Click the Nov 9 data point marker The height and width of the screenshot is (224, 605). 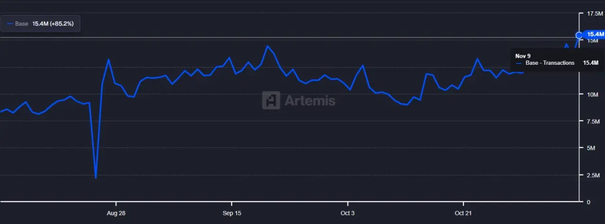click(x=579, y=35)
